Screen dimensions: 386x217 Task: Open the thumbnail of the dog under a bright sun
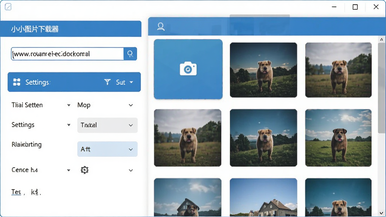(x=338, y=138)
